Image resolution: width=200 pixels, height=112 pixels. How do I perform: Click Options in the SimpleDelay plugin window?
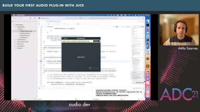click(65, 39)
